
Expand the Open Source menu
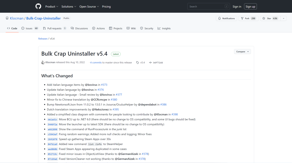click(x=89, y=6)
